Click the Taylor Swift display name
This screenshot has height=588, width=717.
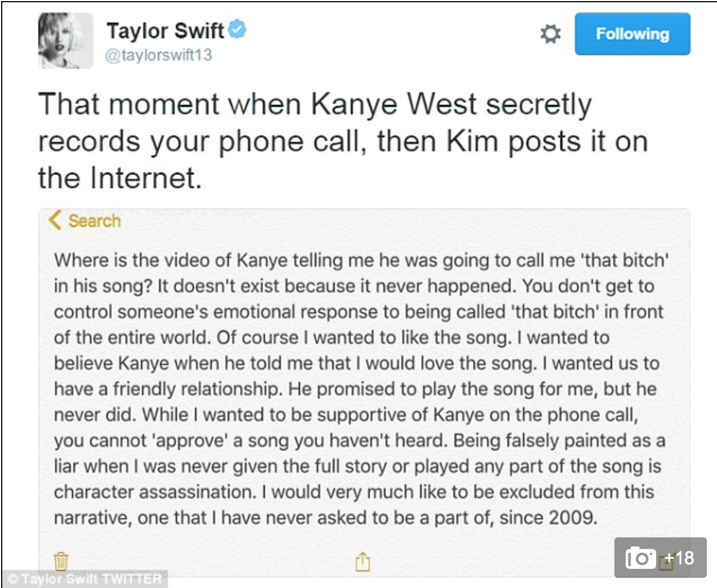[x=165, y=30]
